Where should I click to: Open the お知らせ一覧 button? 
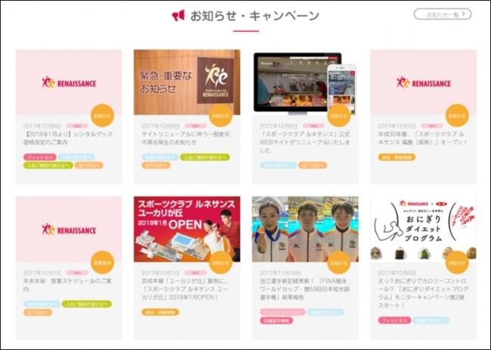click(x=443, y=14)
